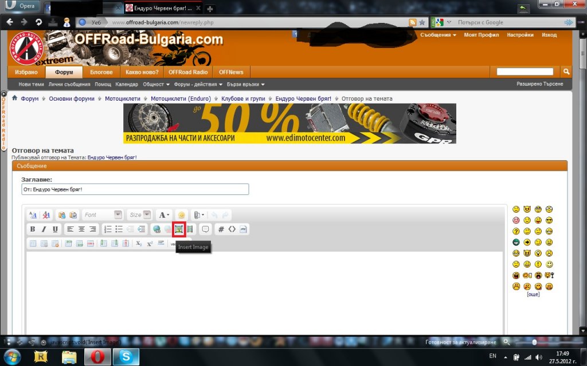The height and width of the screenshot is (366, 587).
Task: Click the Мотоциклети (Enduro) breadcrumb link
Action: (181, 98)
